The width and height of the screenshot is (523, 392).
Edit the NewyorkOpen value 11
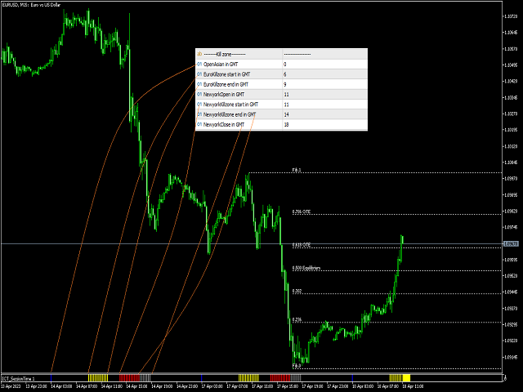(x=325, y=95)
